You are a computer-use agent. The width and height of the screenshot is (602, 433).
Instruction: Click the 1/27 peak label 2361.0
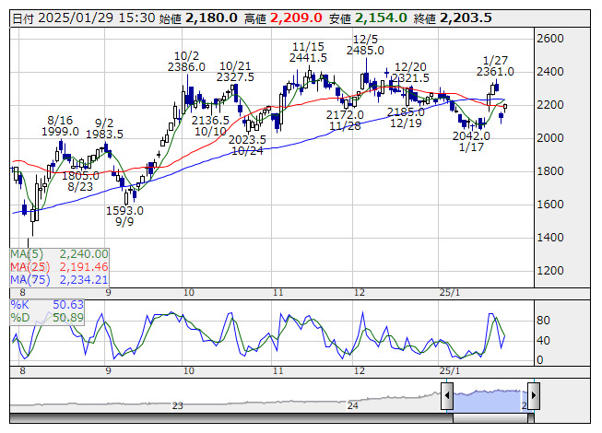(x=495, y=72)
